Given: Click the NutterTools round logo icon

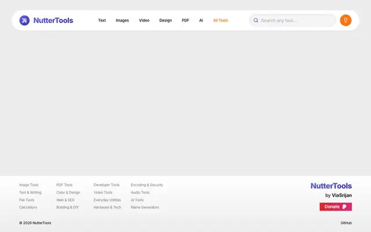Looking at the screenshot, I should click(x=24, y=20).
